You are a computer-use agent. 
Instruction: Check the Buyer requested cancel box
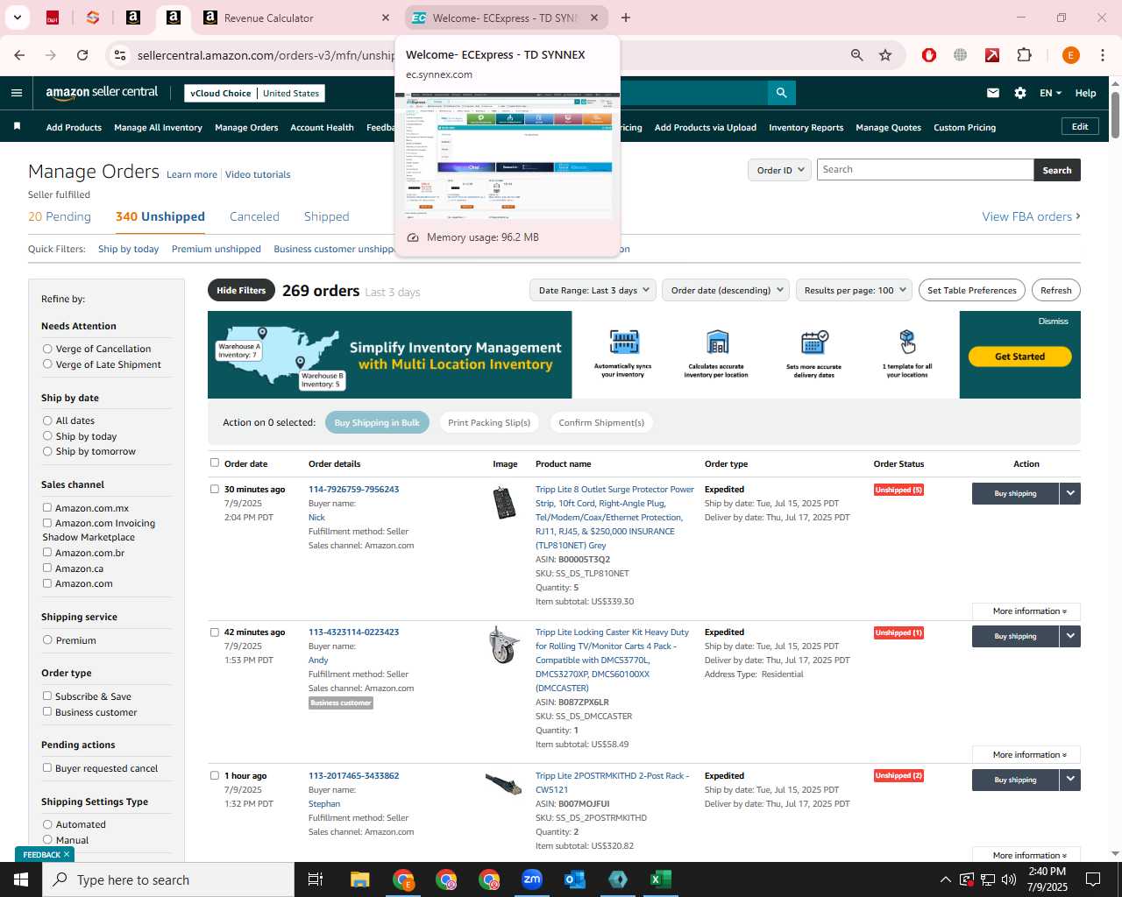tap(47, 767)
